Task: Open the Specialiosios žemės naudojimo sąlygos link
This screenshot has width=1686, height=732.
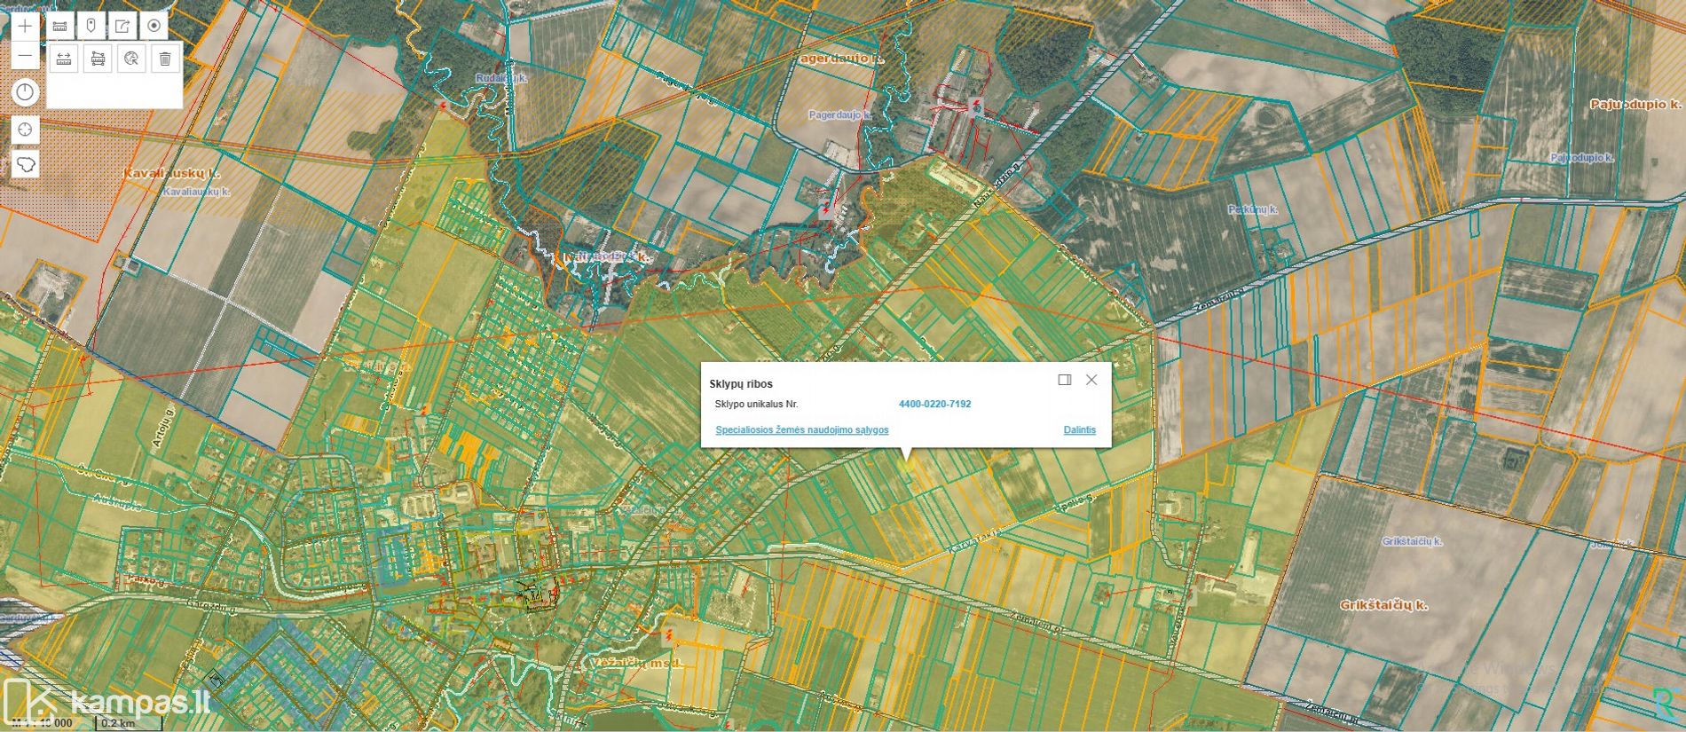Action: (x=801, y=430)
